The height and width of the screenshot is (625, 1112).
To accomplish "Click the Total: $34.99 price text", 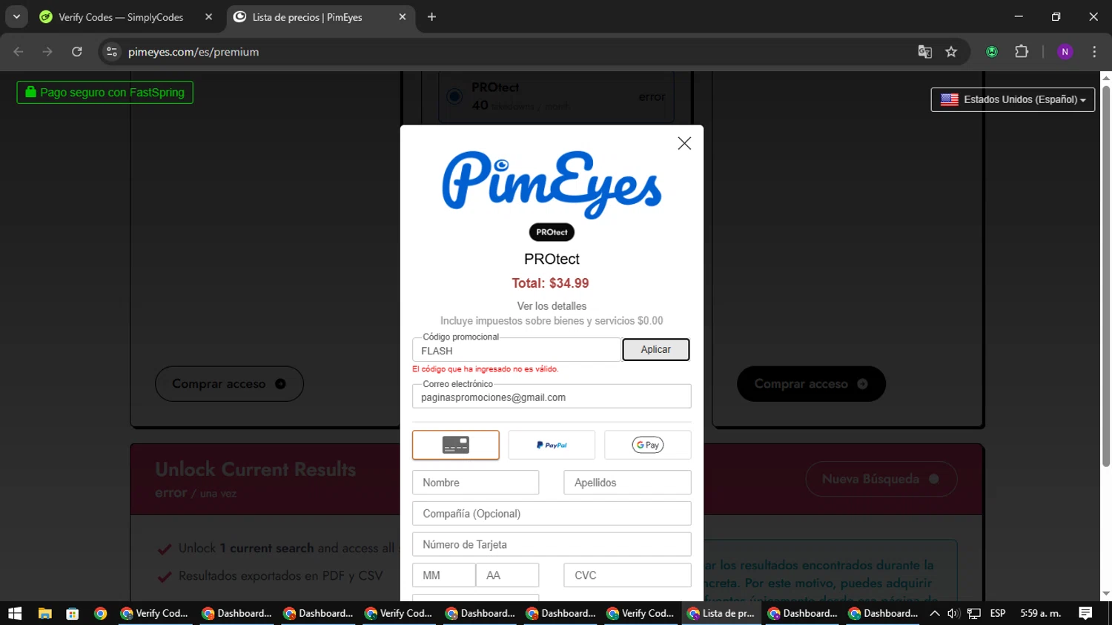I will [x=550, y=283].
